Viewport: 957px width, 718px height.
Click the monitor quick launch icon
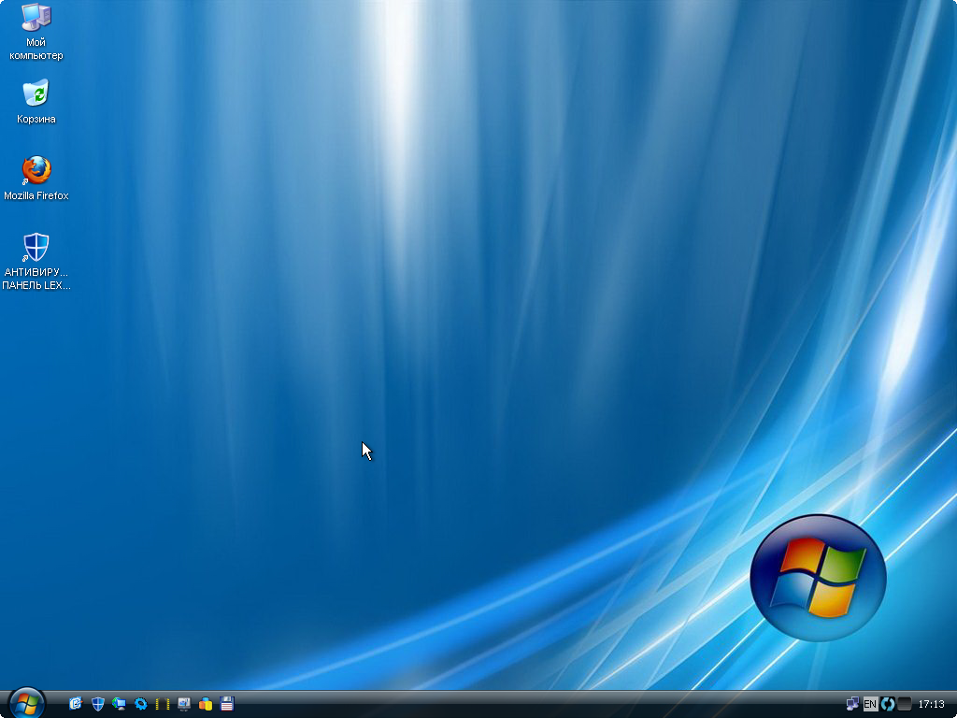pos(184,704)
